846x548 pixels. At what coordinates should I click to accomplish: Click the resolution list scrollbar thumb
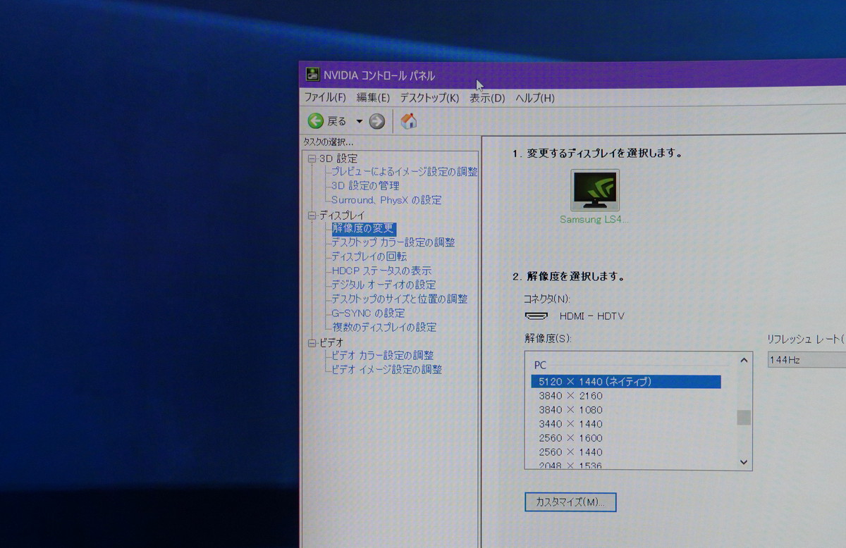point(744,417)
